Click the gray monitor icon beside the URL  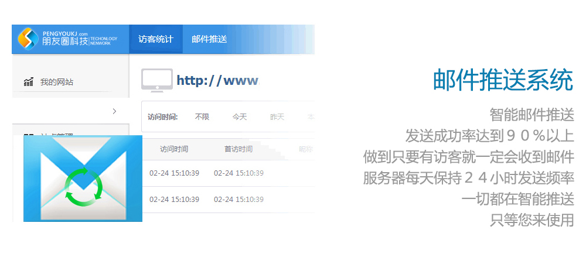156,81
